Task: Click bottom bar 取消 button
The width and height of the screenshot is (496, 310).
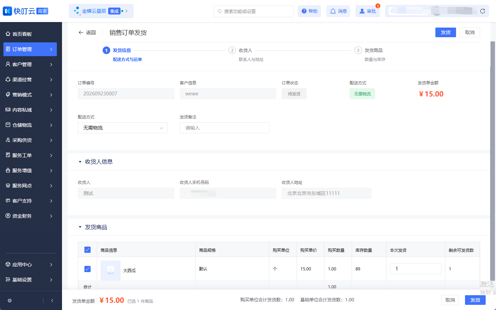Action: [x=450, y=300]
